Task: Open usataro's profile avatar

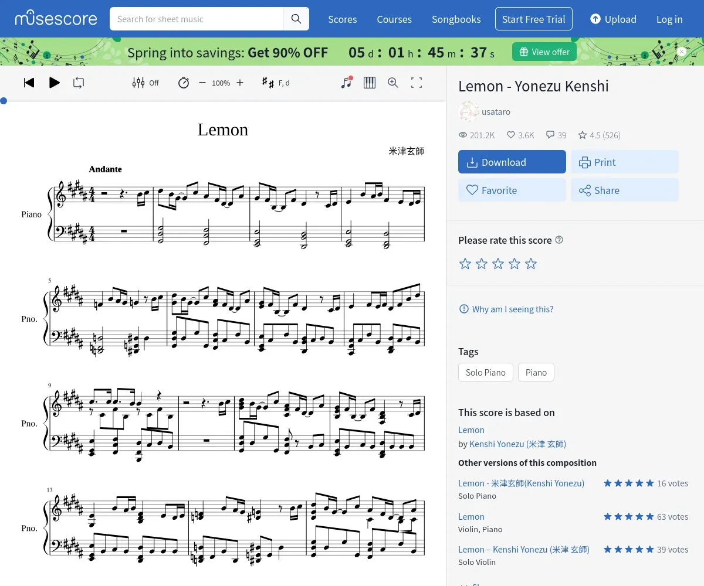Action: [x=468, y=111]
